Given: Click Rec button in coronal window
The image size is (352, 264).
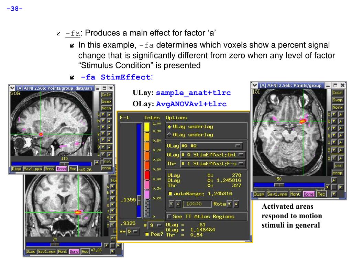Looking at the screenshot, I should pyautogui.click(x=85, y=251).
